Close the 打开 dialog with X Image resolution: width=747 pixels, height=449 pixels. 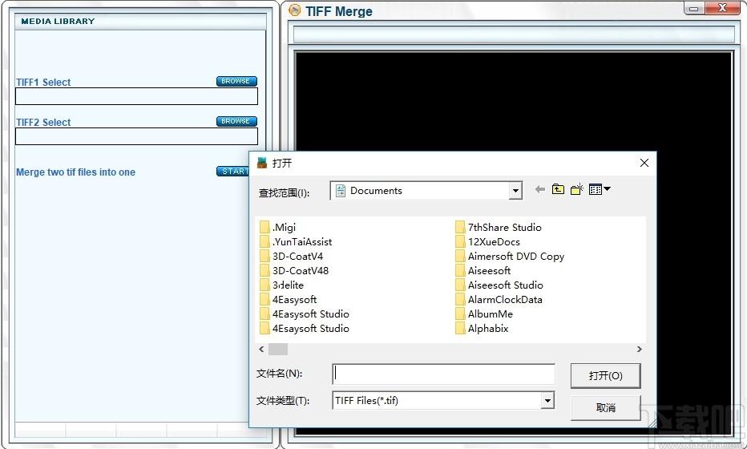click(644, 163)
